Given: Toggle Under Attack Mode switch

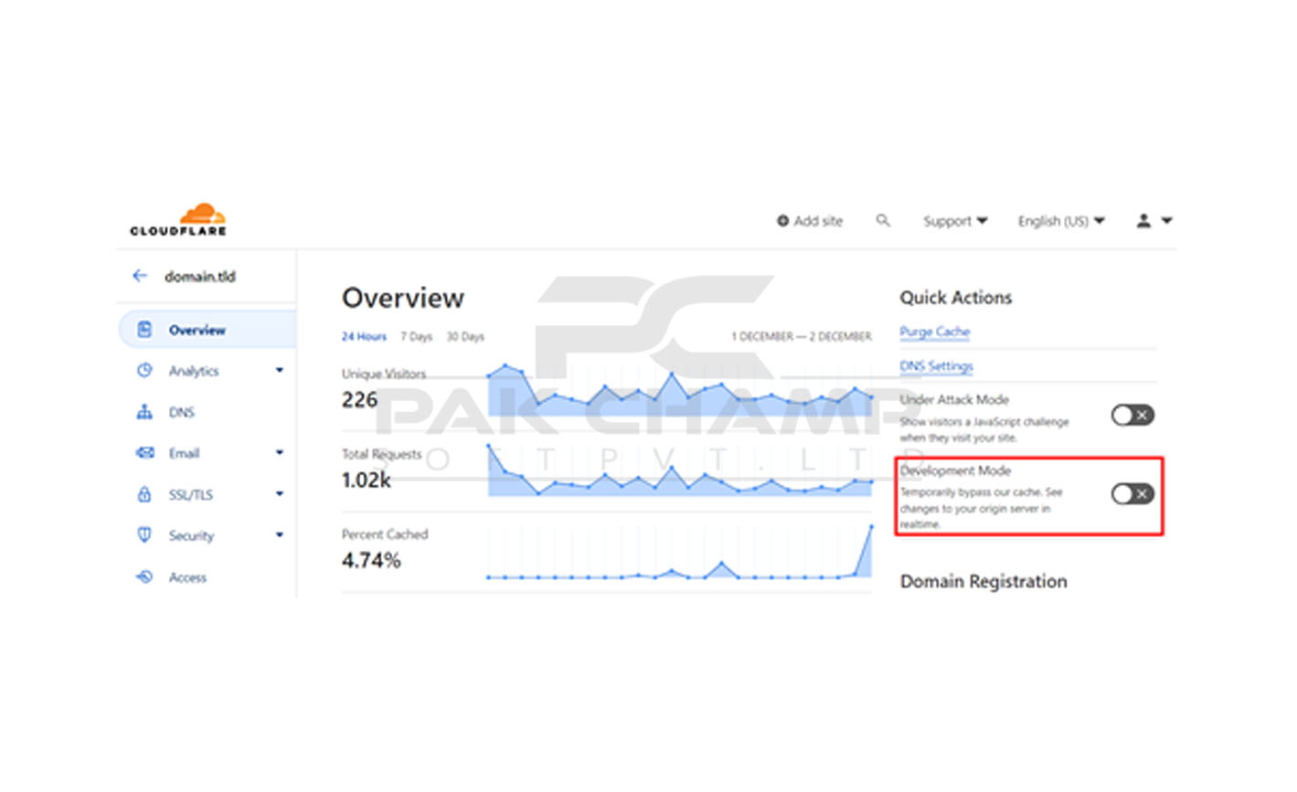Looking at the screenshot, I should coord(1132,415).
